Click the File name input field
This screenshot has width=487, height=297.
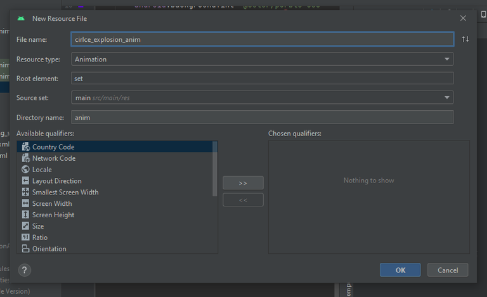[x=262, y=39]
